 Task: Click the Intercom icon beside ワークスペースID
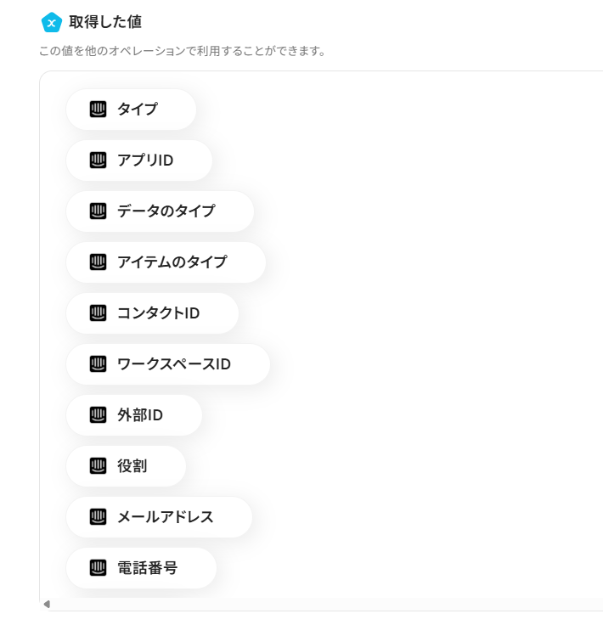[99, 364]
